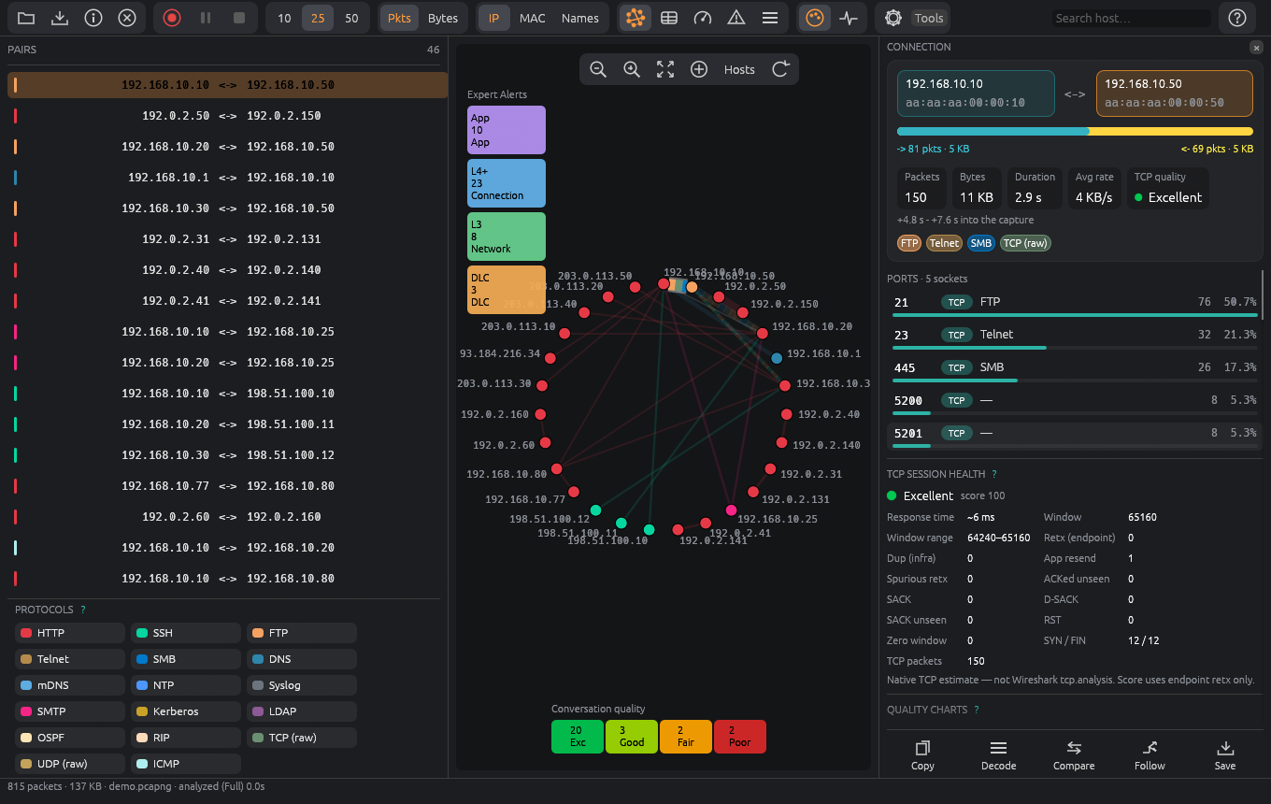The height and width of the screenshot is (804, 1271).
Task: Fit the graph to the view
Action: (665, 69)
